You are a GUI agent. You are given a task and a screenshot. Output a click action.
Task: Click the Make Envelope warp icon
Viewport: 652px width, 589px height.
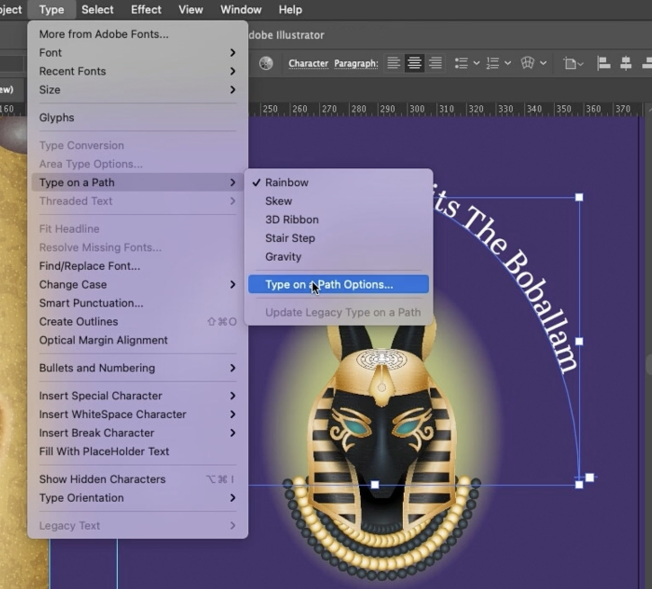(x=527, y=63)
